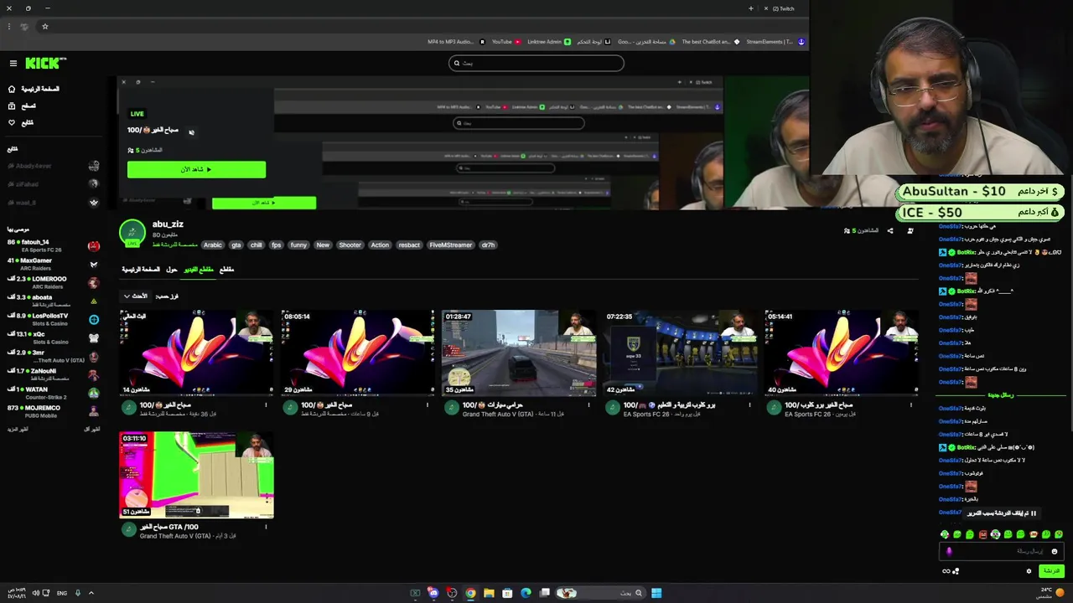Open options menu for the 08:05:14 video
The height and width of the screenshot is (603, 1073).
click(x=428, y=405)
